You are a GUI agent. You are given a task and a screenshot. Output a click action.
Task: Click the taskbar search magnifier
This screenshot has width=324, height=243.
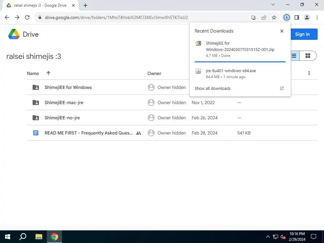pos(23,237)
